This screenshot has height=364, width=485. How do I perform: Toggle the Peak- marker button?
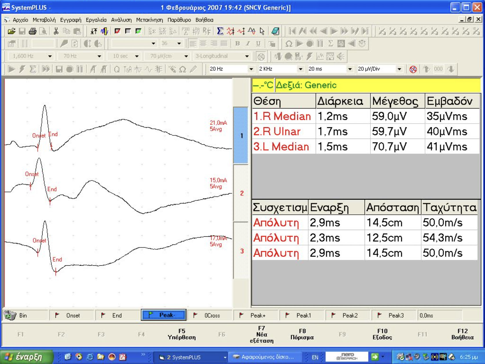(163, 315)
